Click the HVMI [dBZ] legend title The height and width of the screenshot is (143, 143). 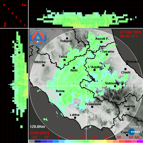(x=39, y=133)
